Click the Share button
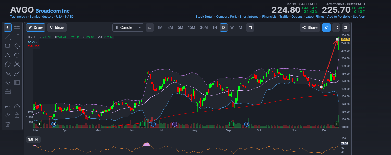Image resolution: width=391 pixels, height=155 pixels. pyautogui.click(x=310, y=27)
